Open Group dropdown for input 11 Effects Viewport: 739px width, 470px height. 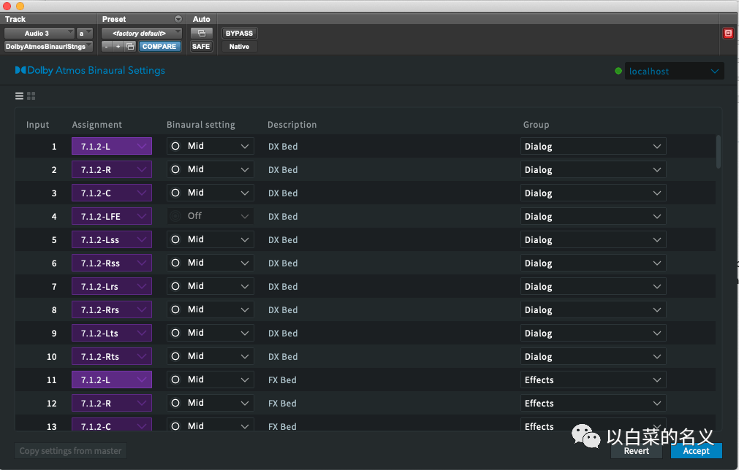pos(593,380)
